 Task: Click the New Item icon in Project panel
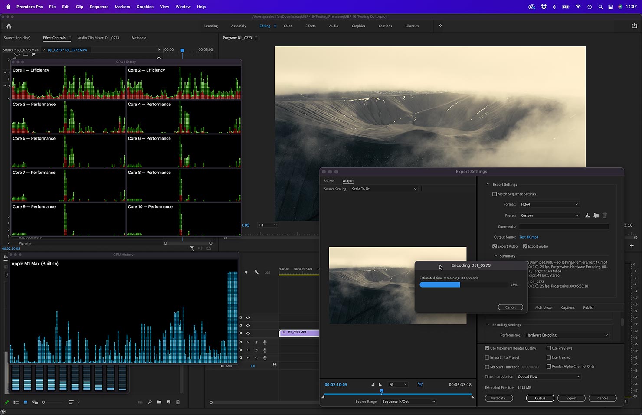(169, 402)
